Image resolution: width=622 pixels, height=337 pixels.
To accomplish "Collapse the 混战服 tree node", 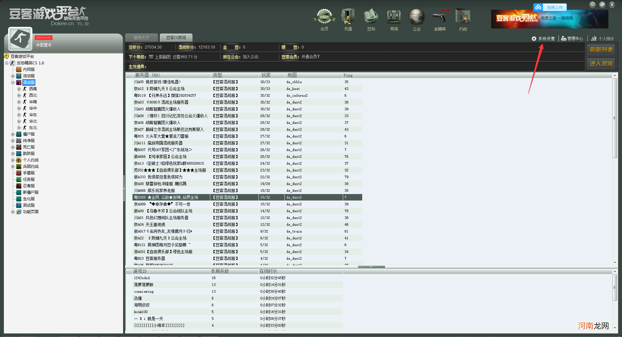I will coord(13,82).
